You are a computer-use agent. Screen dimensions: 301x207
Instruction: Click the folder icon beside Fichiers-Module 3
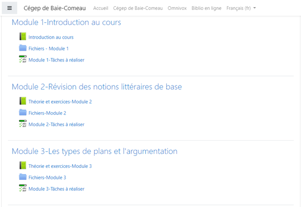coord(22,177)
